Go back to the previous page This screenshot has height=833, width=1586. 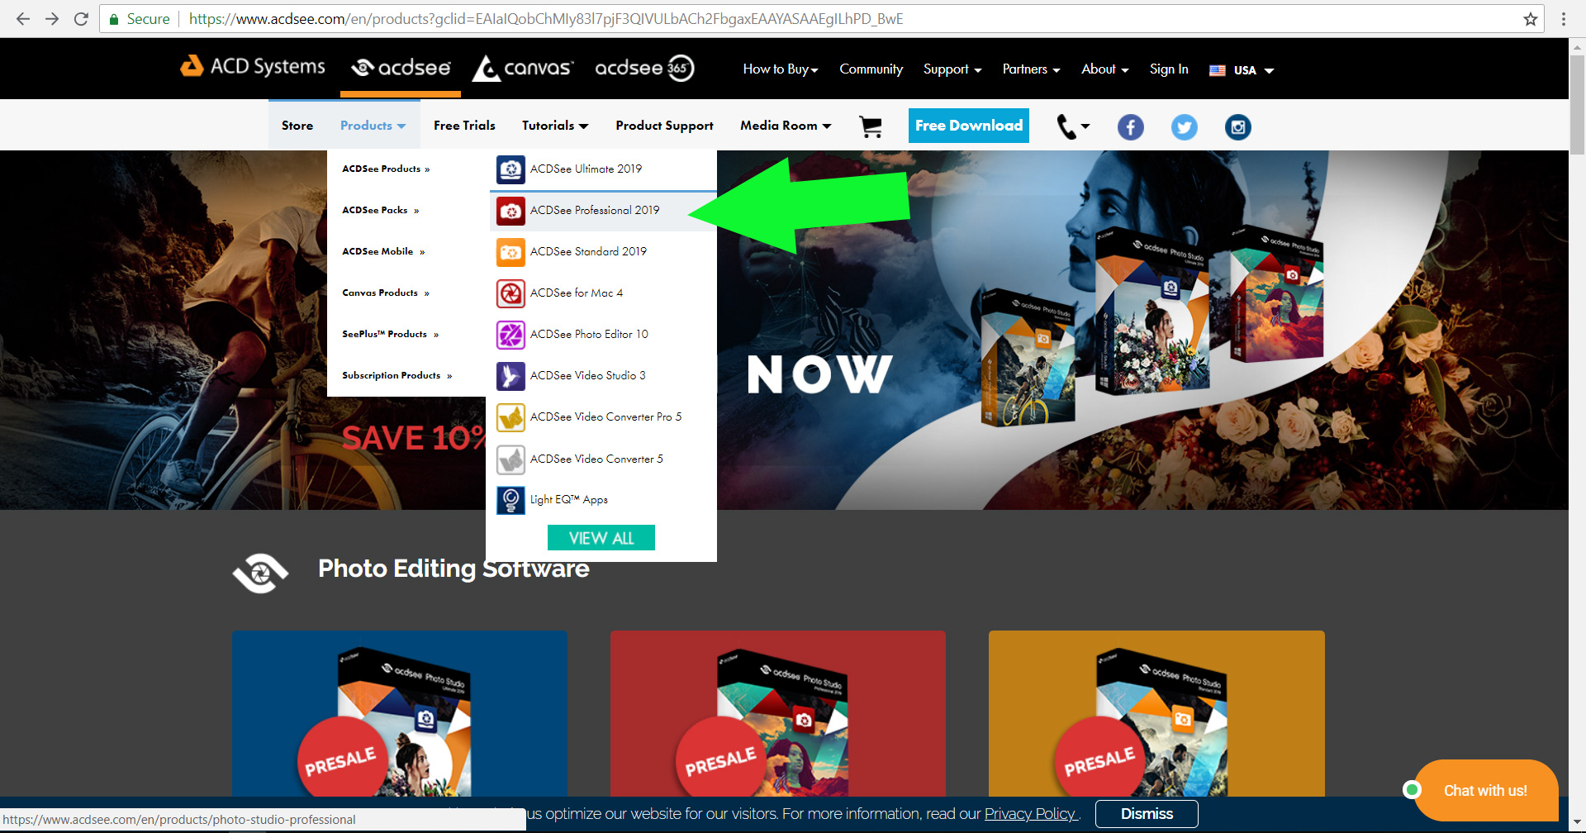click(23, 19)
